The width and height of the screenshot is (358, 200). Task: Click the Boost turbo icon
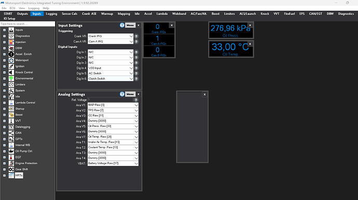(x=11, y=115)
